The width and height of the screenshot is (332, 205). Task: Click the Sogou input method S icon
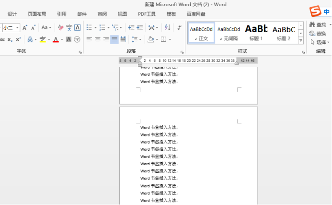pyautogui.click(x=315, y=11)
